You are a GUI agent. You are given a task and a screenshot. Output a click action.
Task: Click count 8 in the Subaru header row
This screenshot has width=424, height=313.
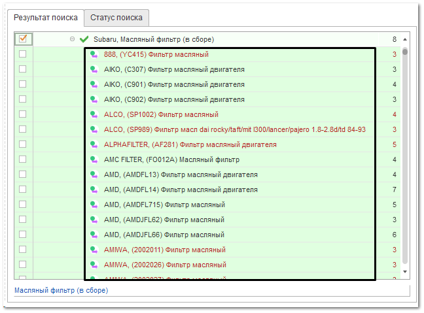click(x=395, y=39)
